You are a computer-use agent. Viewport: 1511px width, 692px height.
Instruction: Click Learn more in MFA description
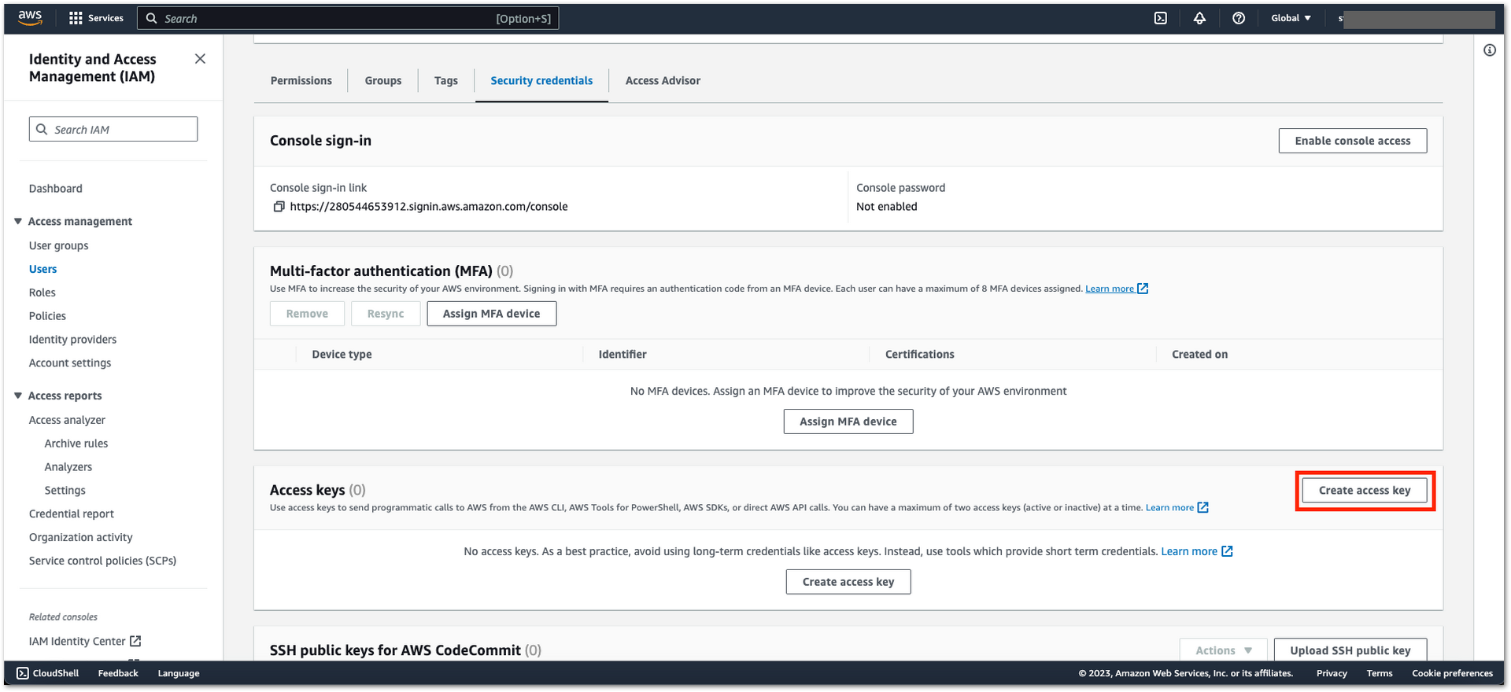pyautogui.click(x=1110, y=289)
